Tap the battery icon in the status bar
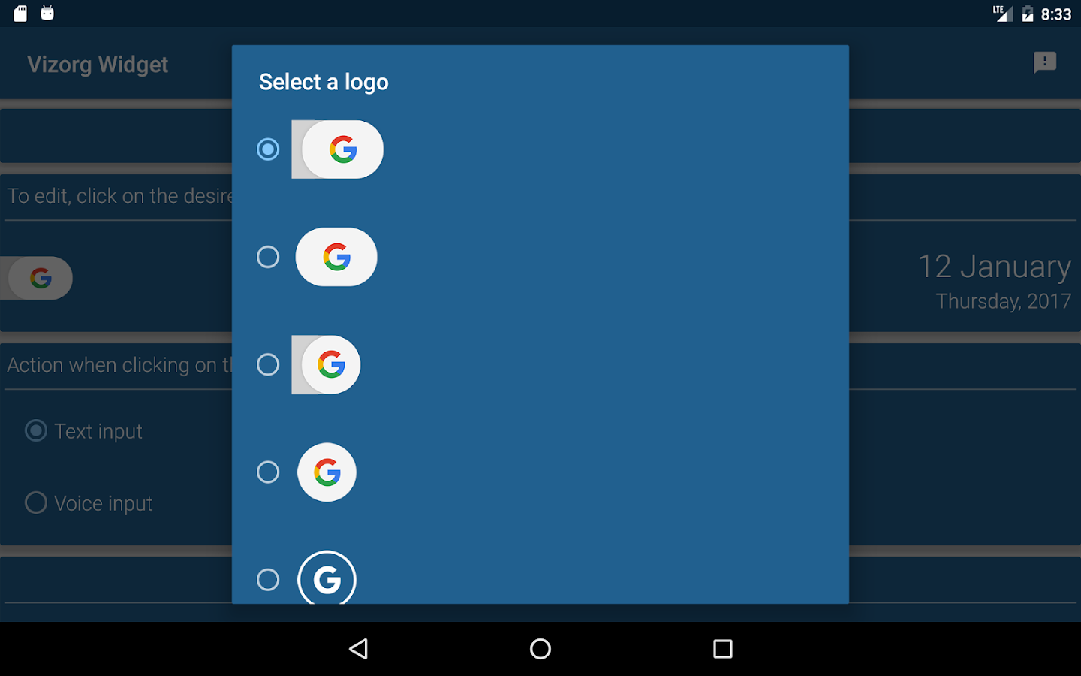Image resolution: width=1081 pixels, height=676 pixels. [x=1028, y=14]
